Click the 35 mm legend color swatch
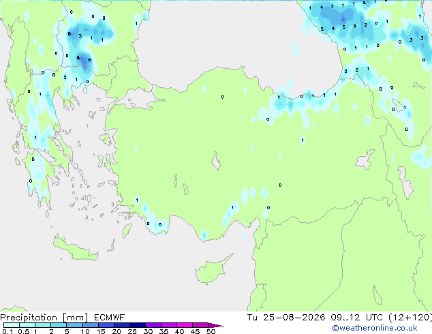Screen dimensions: 432x334 click(x=168, y=325)
